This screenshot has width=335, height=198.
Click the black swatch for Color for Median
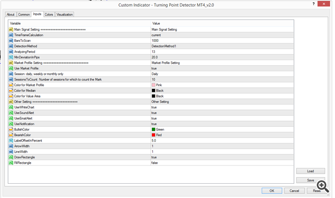coord(153,90)
